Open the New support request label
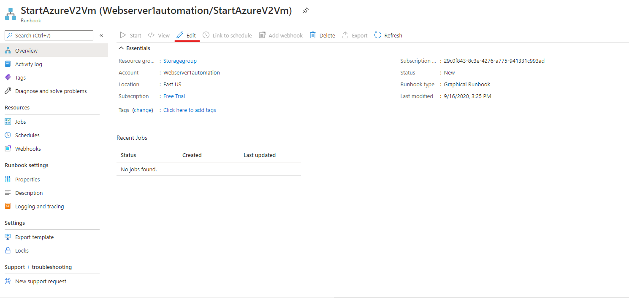 tap(41, 282)
